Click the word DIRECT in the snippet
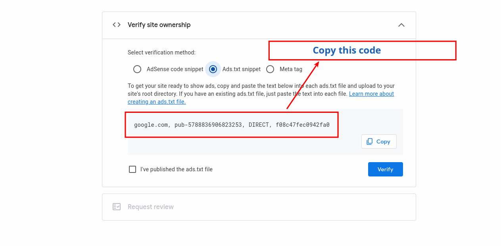 point(259,125)
